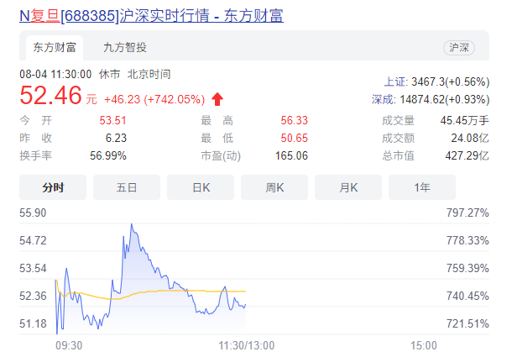The height and width of the screenshot is (357, 512).
Task: Click the 今开 value 53.51
Action: [x=112, y=120]
